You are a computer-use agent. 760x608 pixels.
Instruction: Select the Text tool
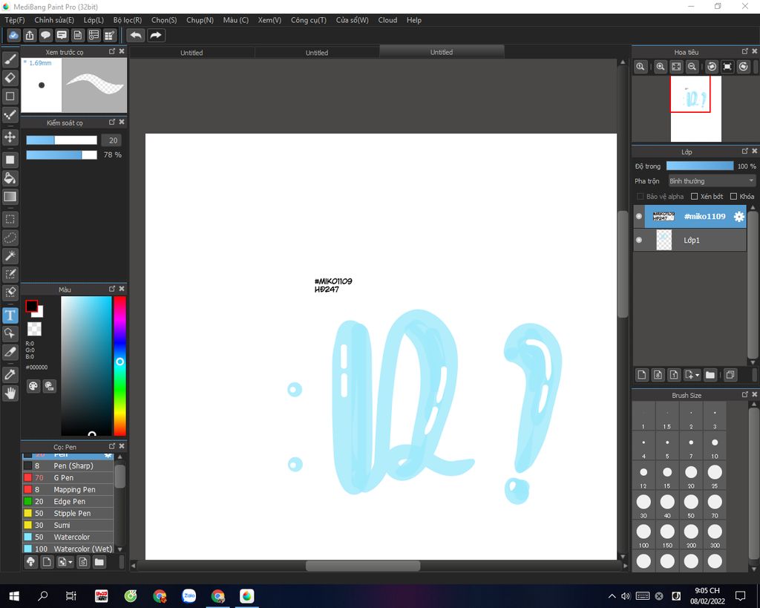pos(10,316)
